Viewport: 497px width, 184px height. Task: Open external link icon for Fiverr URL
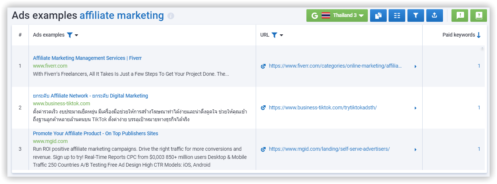tap(263, 66)
